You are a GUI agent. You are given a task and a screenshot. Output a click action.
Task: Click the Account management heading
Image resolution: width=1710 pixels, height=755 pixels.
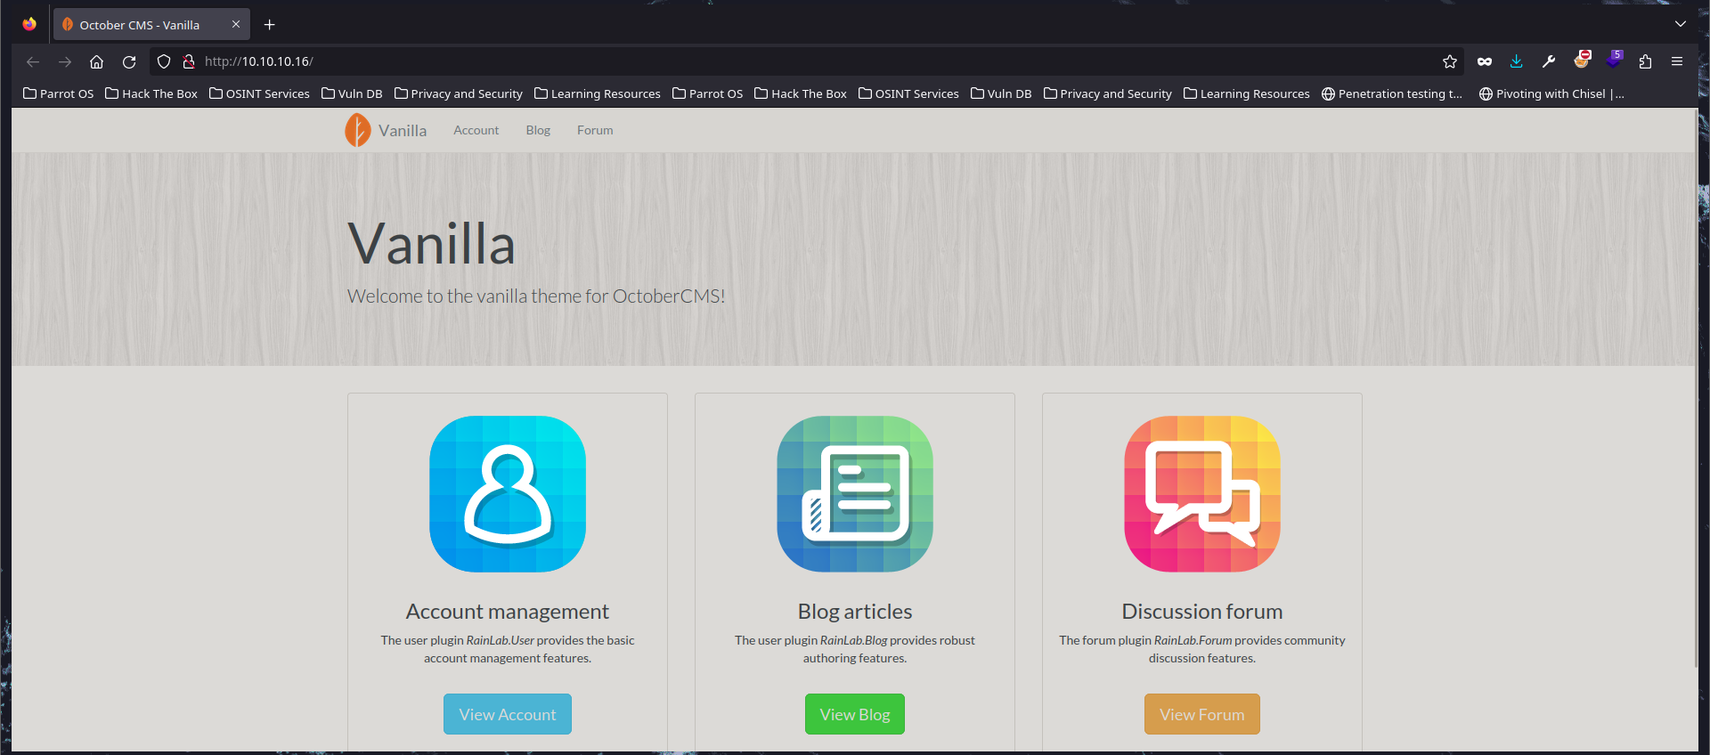pyautogui.click(x=508, y=612)
